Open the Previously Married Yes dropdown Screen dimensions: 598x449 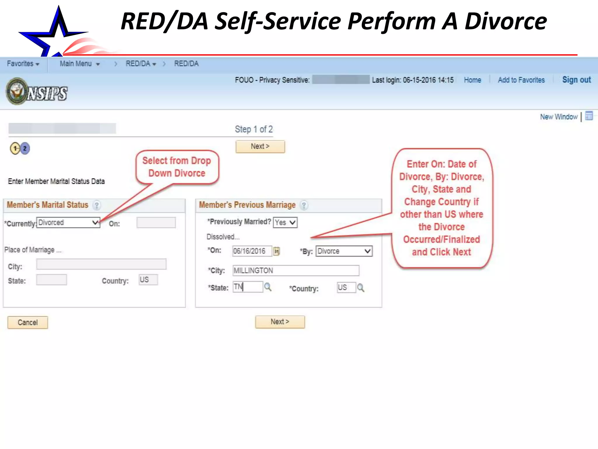tap(285, 222)
